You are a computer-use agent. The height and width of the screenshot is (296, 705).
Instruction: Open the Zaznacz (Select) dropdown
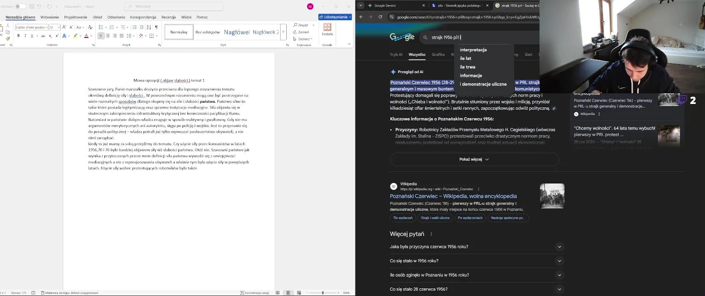pos(303,39)
